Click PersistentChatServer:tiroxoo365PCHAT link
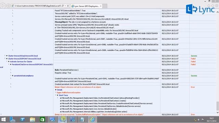 [x=33, y=65]
